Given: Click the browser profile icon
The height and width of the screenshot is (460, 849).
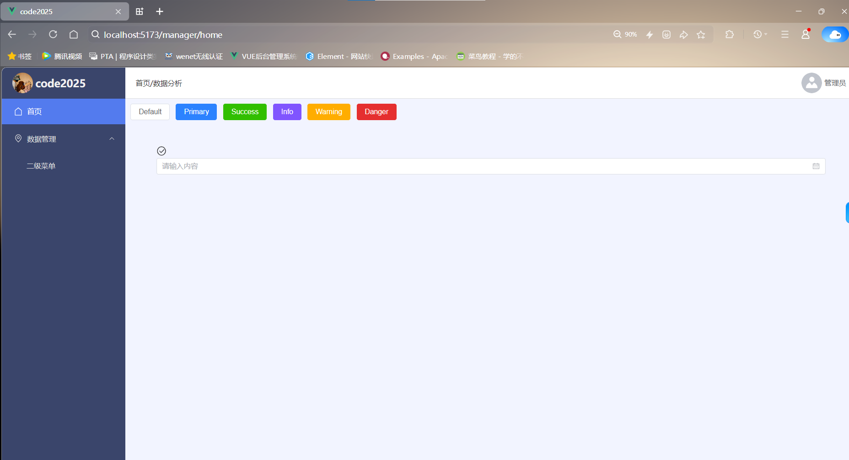Looking at the screenshot, I should pyautogui.click(x=806, y=34).
